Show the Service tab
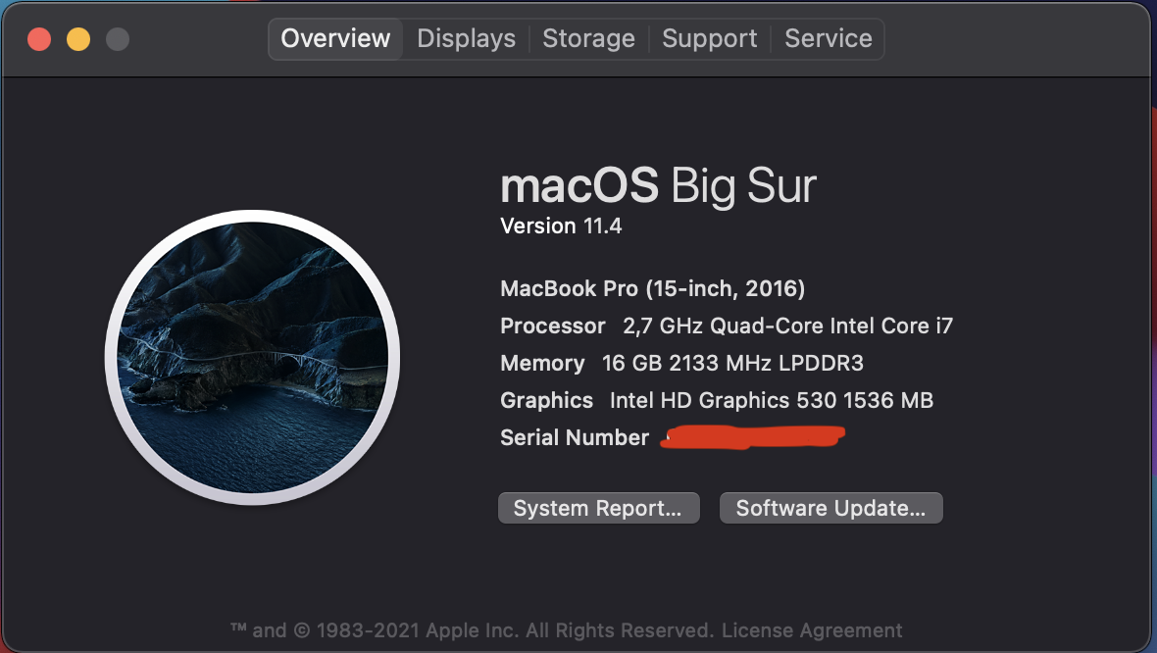 (x=829, y=39)
